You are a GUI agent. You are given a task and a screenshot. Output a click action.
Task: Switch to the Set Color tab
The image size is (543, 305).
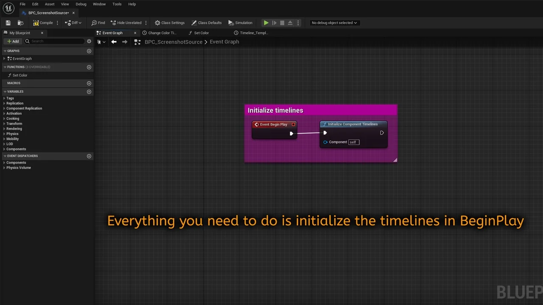click(x=201, y=33)
